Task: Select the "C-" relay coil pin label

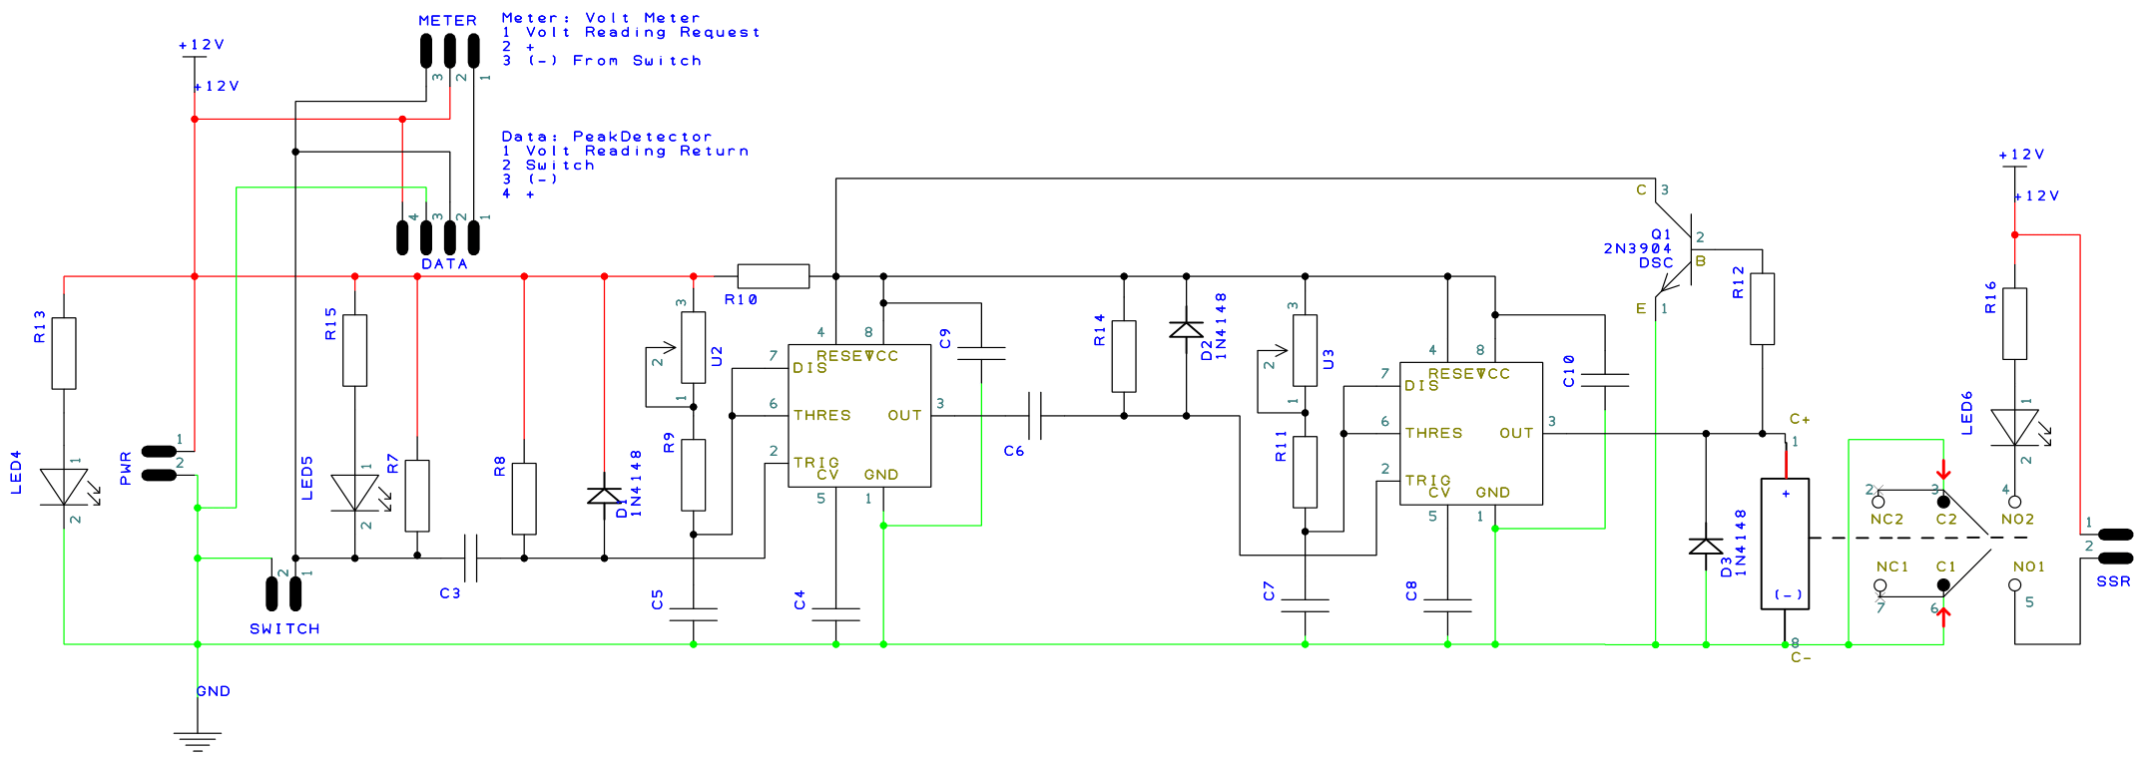Action: 1801,657
